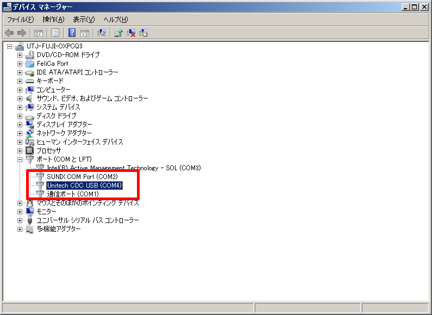
Task: Select the ネットワーク アダプター label
Action: (x=64, y=133)
